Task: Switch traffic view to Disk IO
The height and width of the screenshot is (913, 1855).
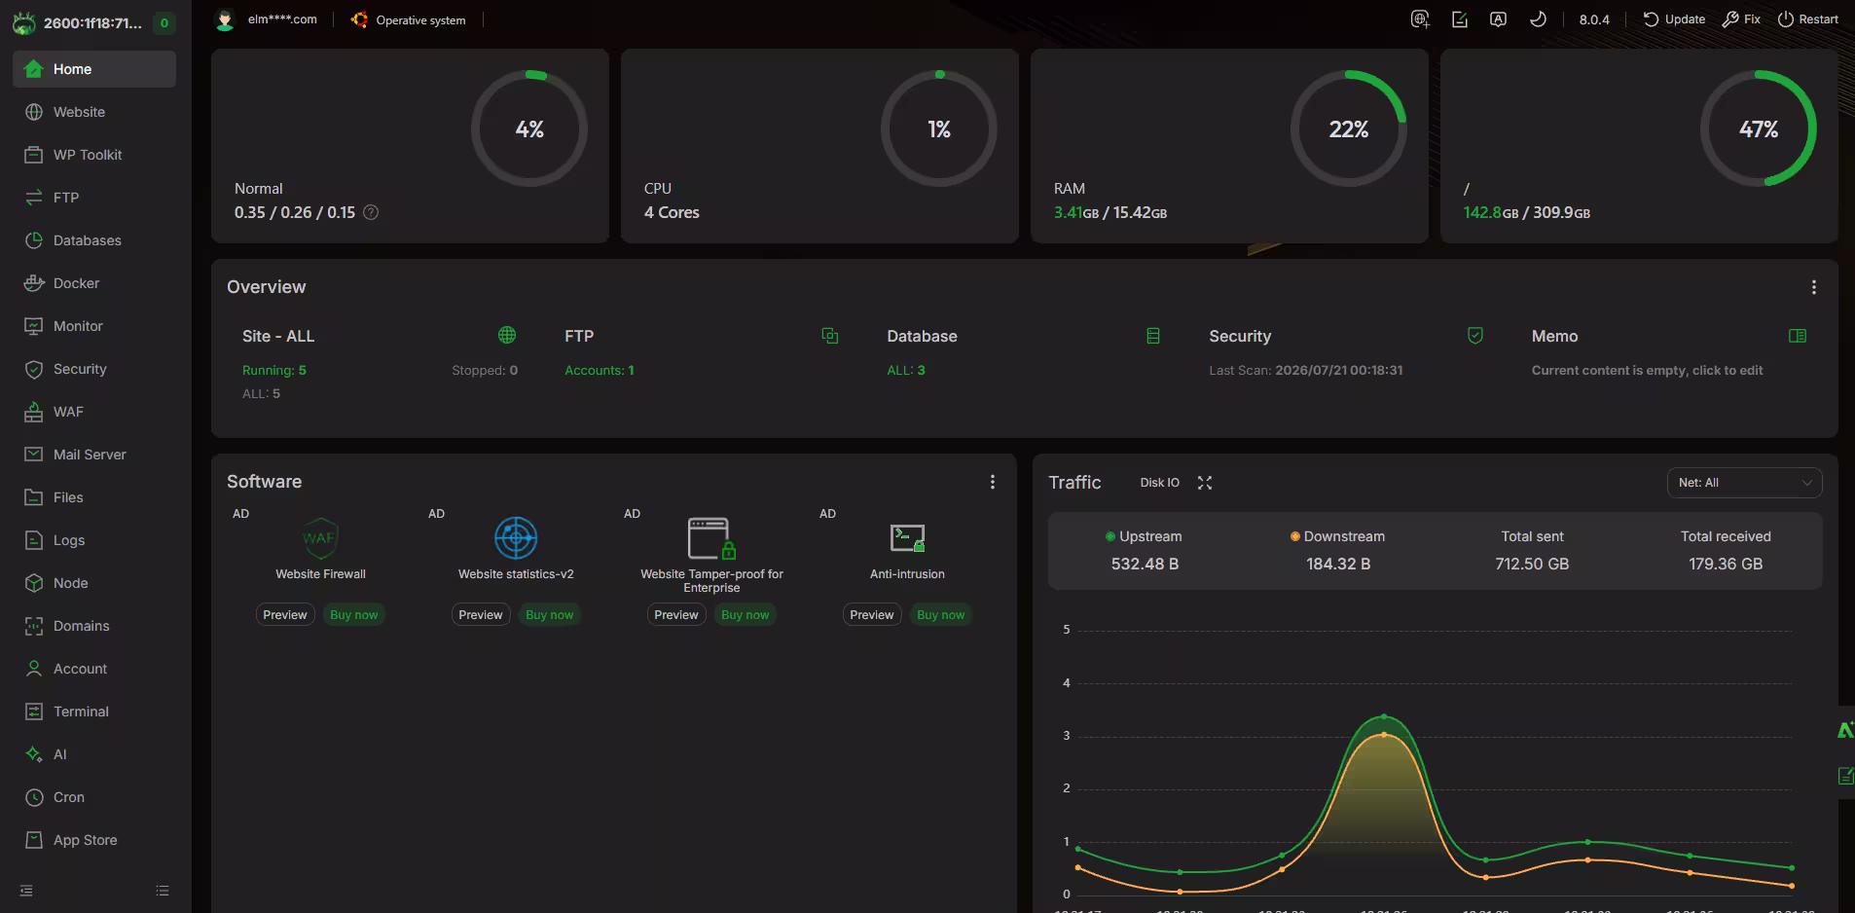Action: tap(1159, 483)
